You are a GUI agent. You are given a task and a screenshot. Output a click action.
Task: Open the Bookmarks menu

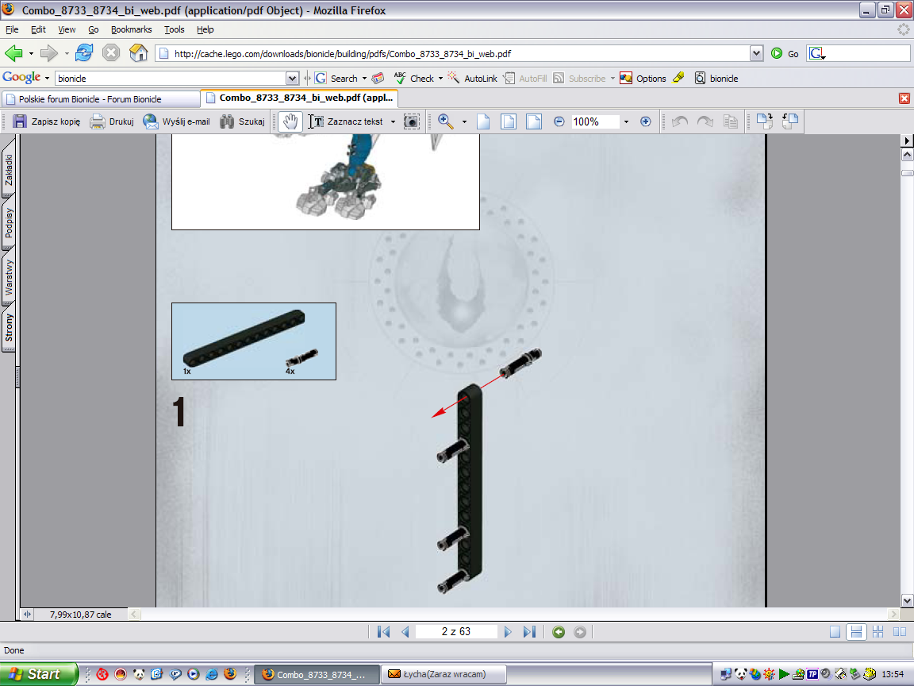click(131, 29)
